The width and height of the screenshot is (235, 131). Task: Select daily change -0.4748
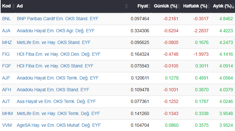point(171,54)
